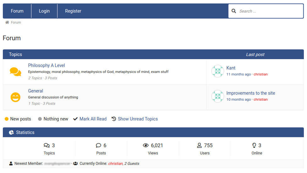
Task: Open the blurred Newest Member name
Action: 57,164
